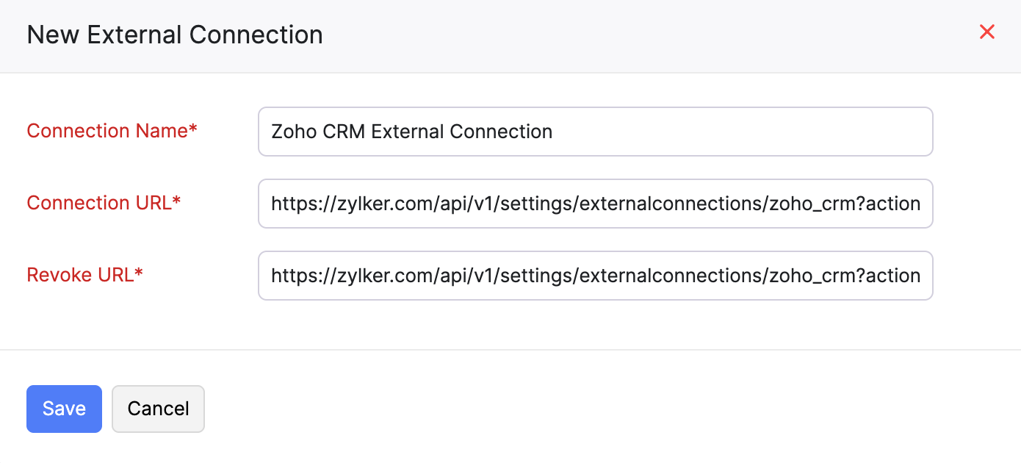Click inside the Connection Name field
This screenshot has width=1021, height=463.
coord(595,131)
